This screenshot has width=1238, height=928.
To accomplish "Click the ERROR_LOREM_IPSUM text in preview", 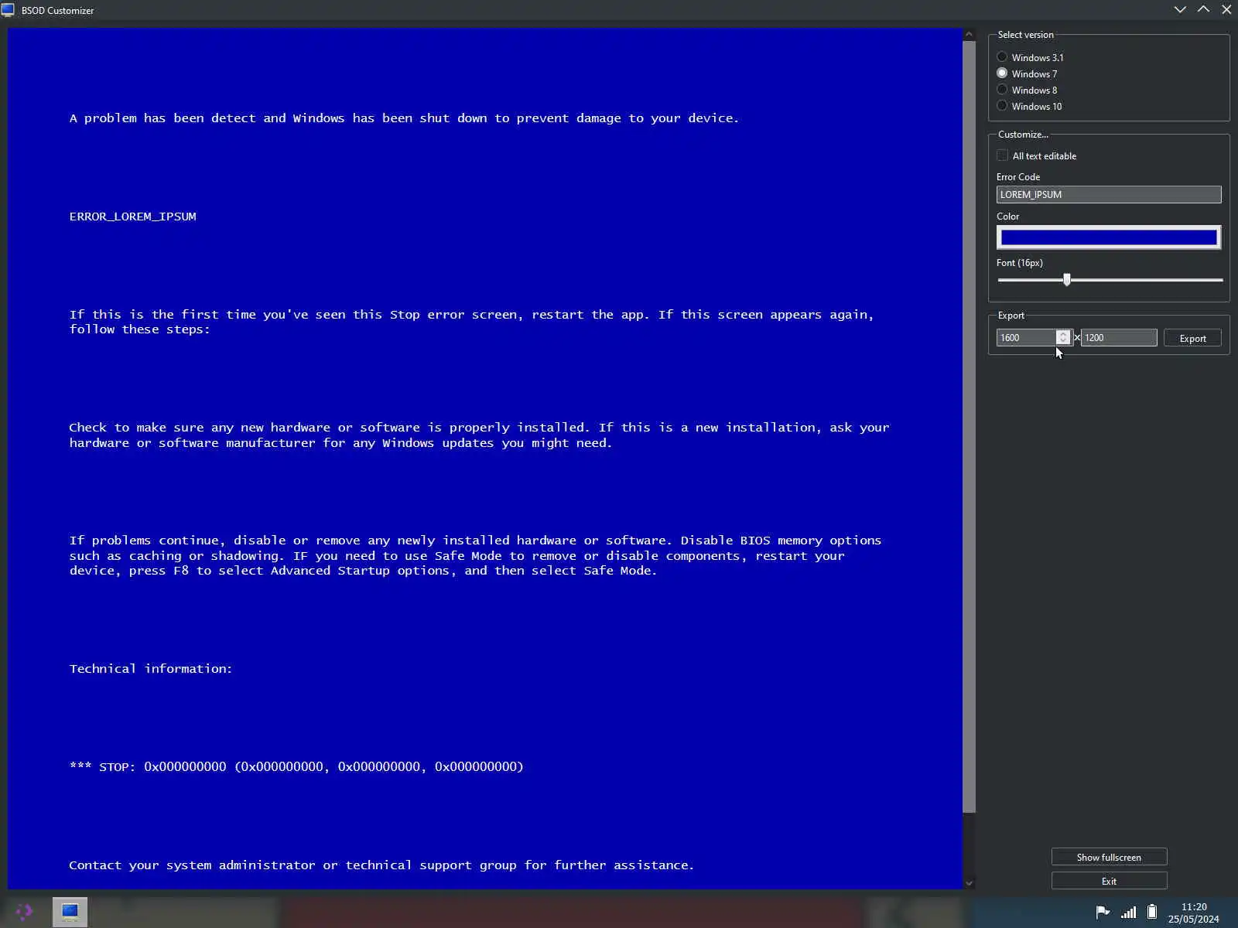I will [132, 217].
